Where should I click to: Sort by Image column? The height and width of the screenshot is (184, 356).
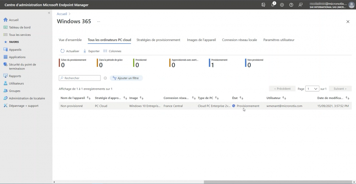click(x=136, y=98)
